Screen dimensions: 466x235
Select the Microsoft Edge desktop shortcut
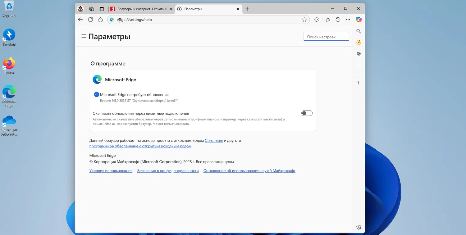9,96
